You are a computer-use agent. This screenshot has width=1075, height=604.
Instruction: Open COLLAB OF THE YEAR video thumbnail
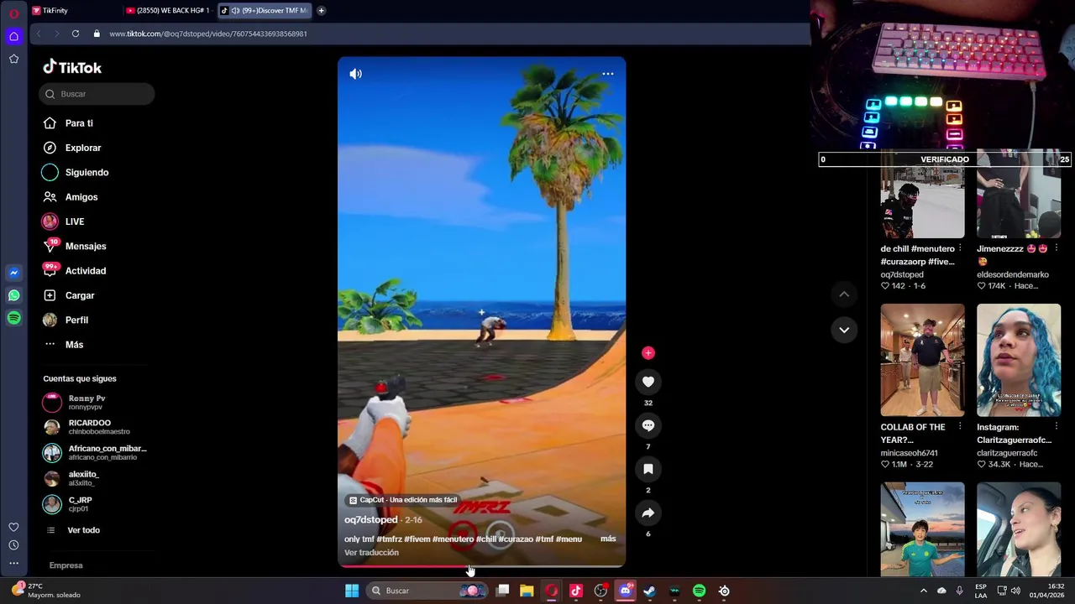click(922, 360)
